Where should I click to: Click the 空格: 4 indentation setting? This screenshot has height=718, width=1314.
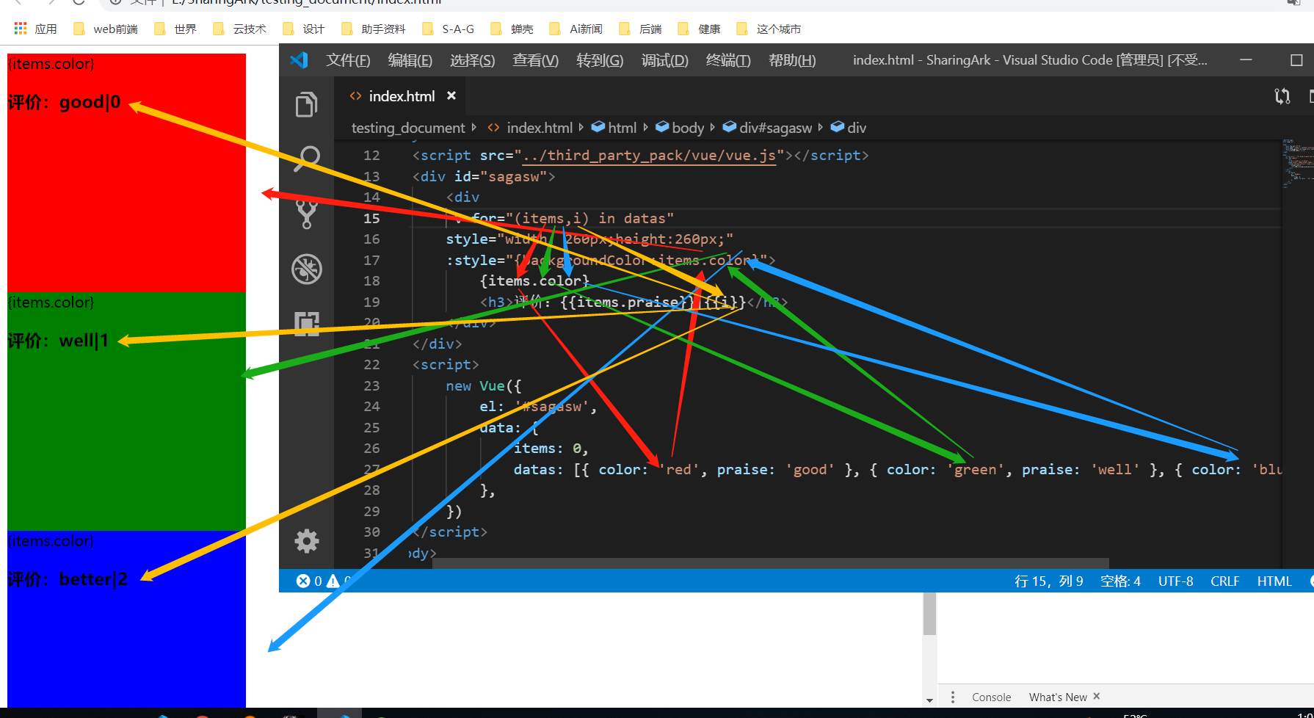tap(1120, 581)
